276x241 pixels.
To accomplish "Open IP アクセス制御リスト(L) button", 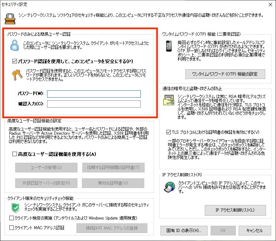I will [235, 210].
